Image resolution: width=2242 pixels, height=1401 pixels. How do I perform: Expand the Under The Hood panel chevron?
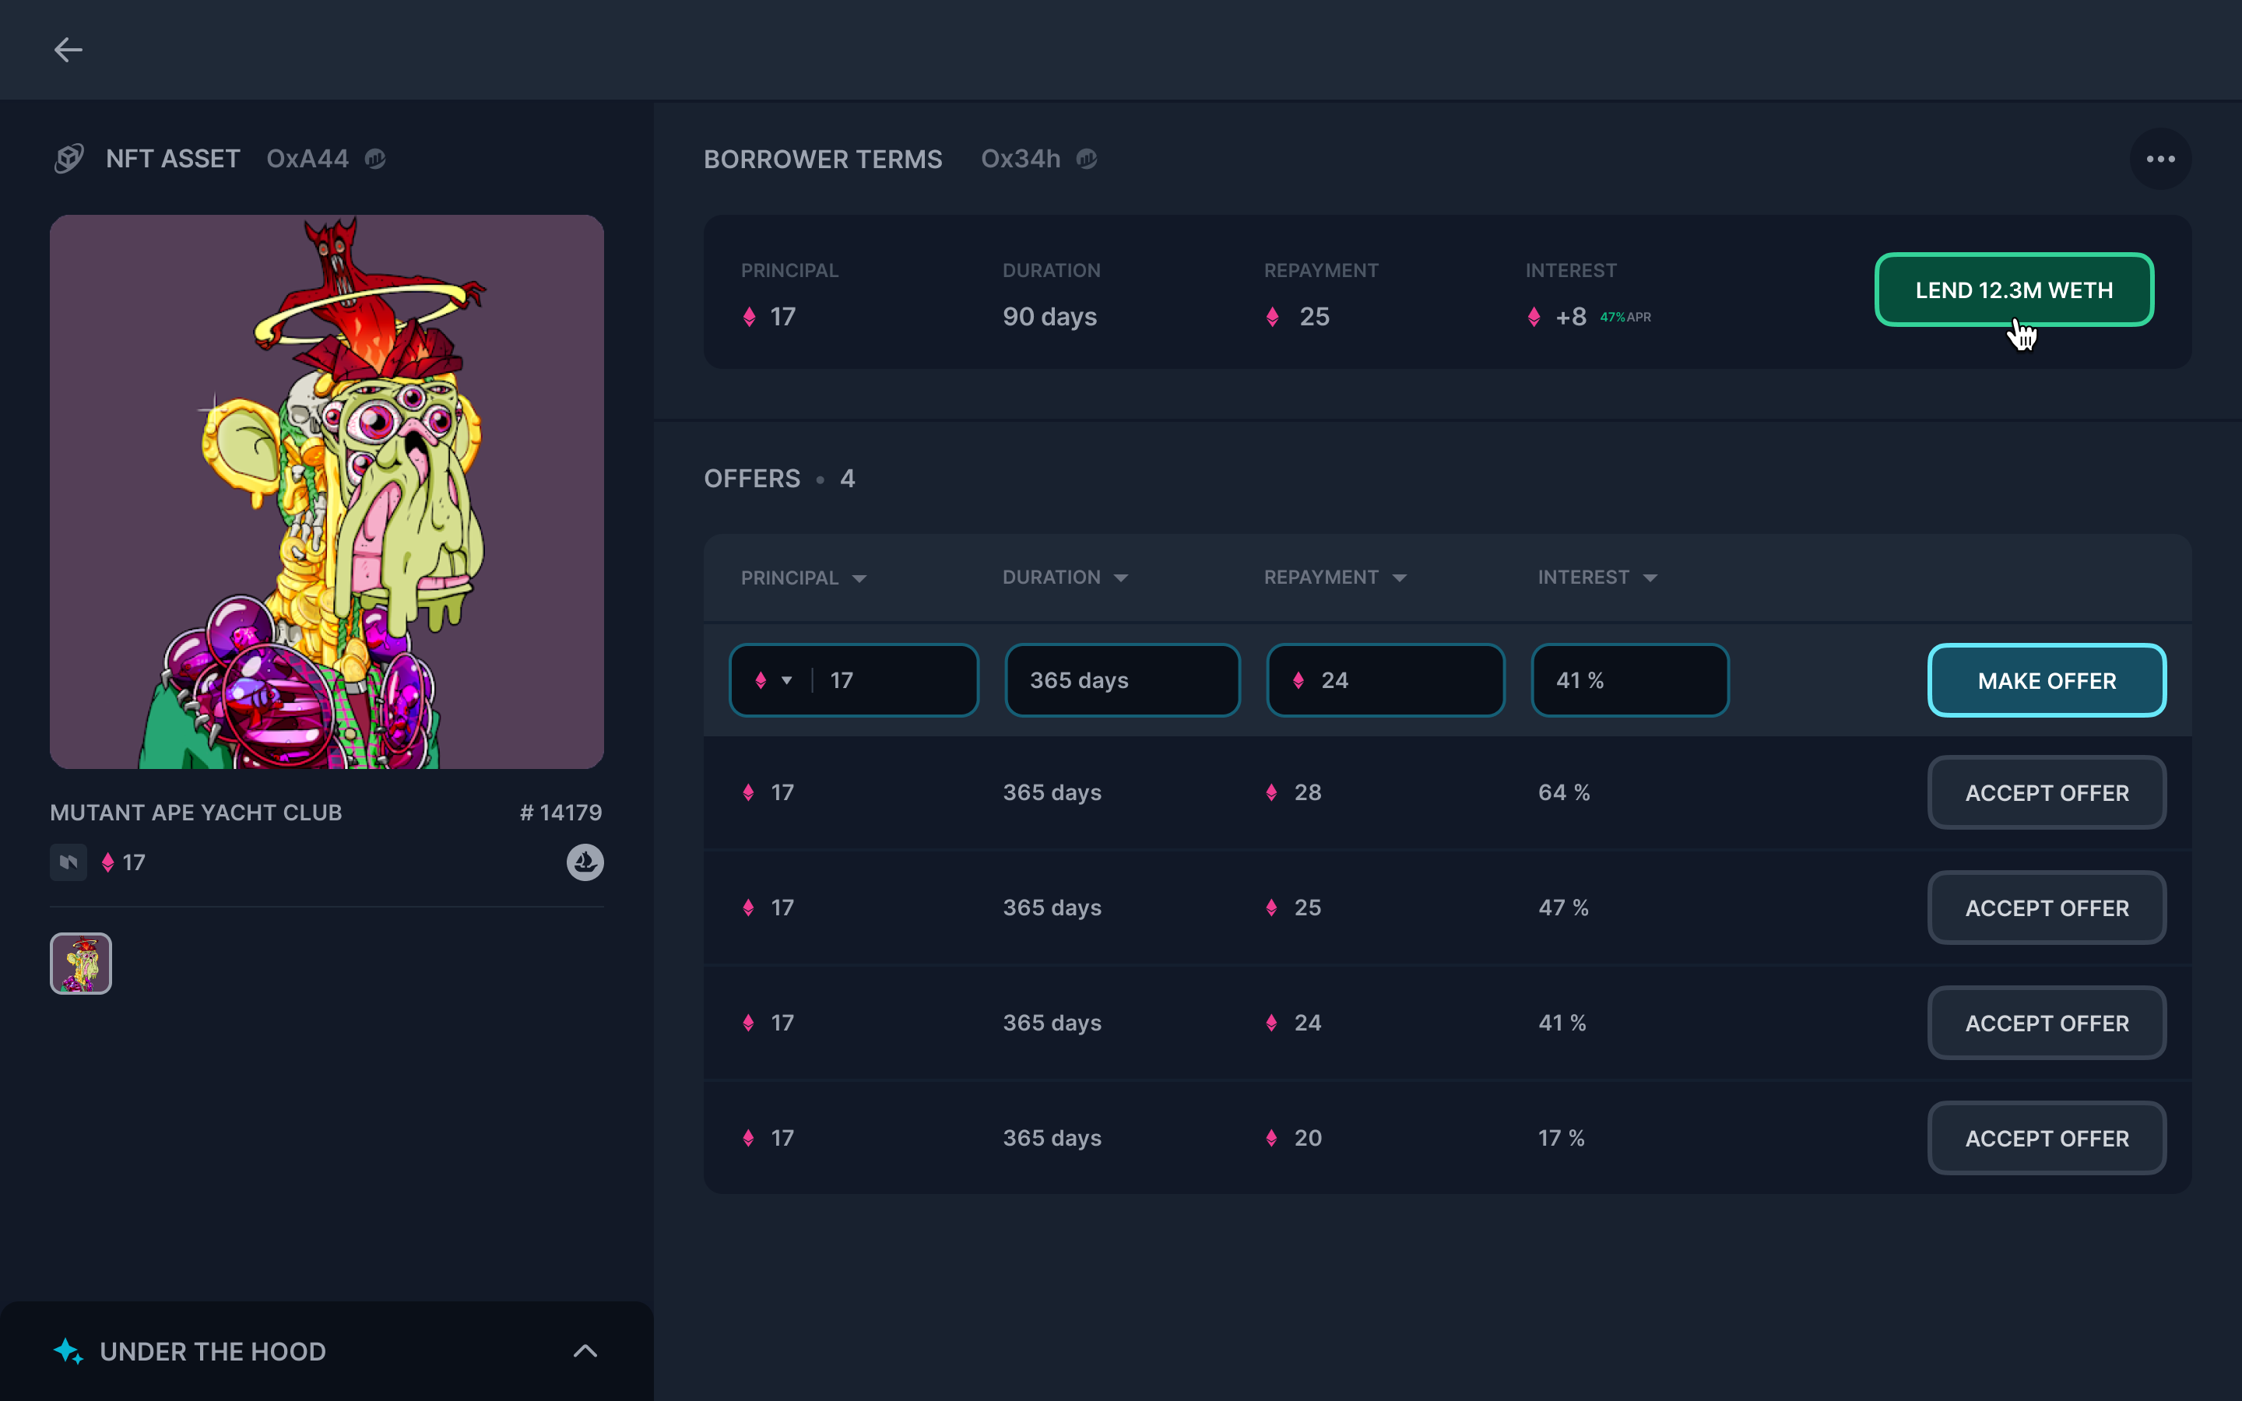pyautogui.click(x=585, y=1351)
